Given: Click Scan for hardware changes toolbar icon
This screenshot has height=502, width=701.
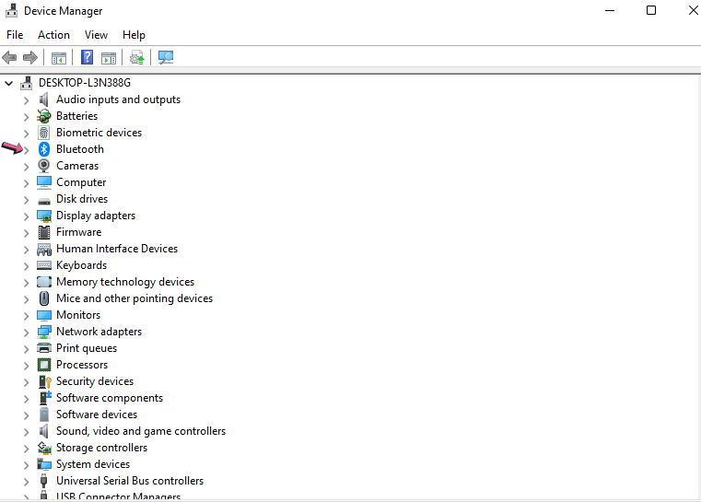Looking at the screenshot, I should [166, 57].
